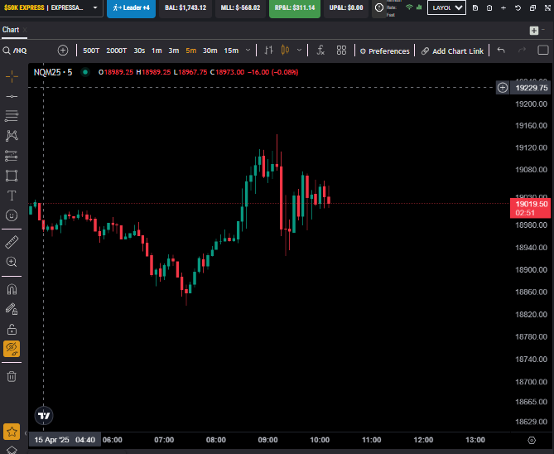Switch to the 30s interval

(139, 51)
